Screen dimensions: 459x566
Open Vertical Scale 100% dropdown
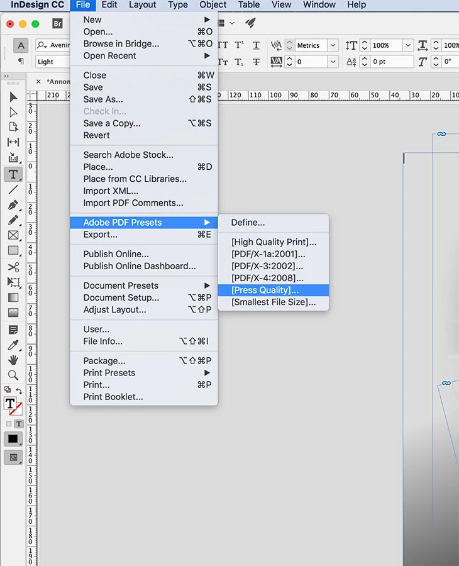click(408, 45)
